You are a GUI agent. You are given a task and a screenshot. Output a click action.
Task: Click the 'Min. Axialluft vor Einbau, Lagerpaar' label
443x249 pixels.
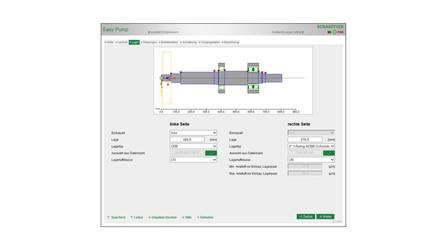coord(253,167)
